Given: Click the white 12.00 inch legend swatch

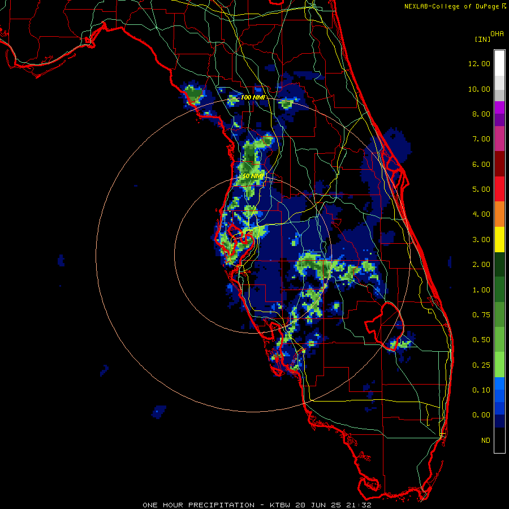Looking at the screenshot, I should [499, 63].
